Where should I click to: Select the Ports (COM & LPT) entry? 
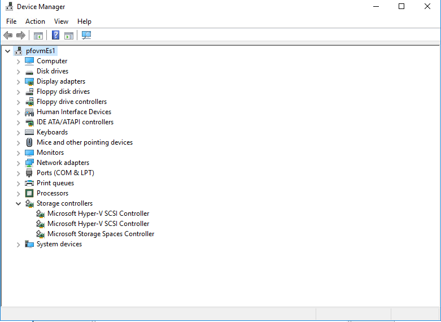click(65, 173)
